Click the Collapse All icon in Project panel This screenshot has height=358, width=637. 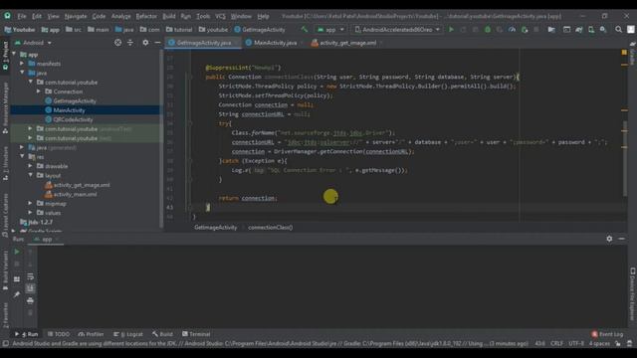coord(130,43)
